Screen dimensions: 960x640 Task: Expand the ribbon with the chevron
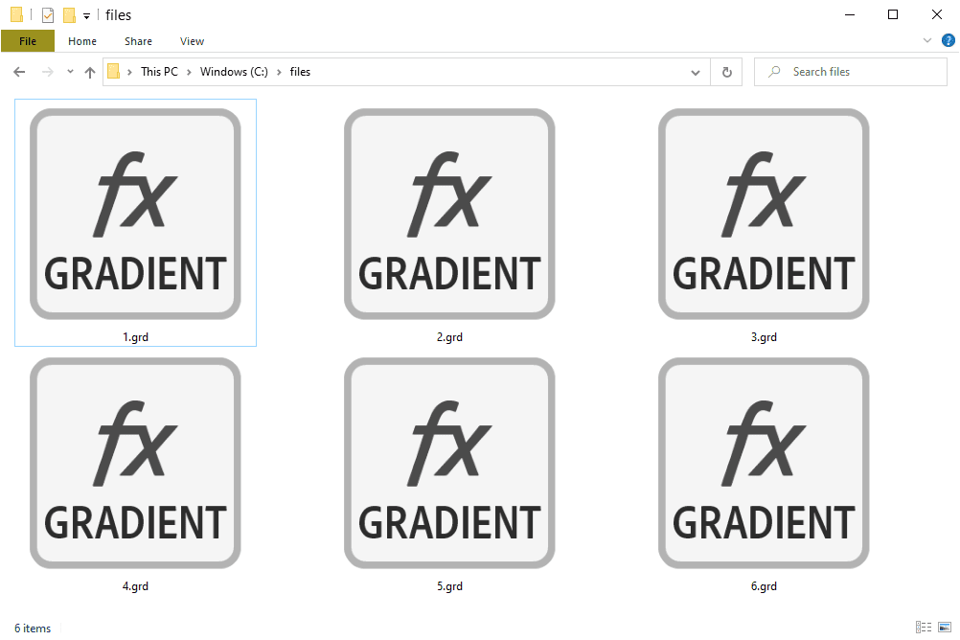(x=926, y=40)
